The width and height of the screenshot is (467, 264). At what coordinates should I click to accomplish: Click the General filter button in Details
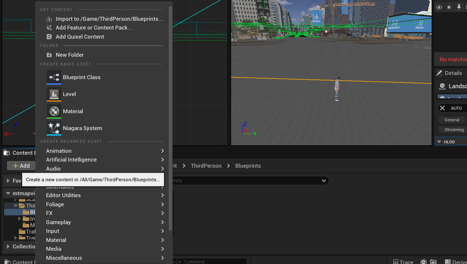[452, 120]
